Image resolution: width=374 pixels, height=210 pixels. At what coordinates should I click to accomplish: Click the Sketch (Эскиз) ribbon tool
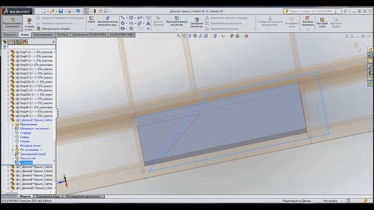pos(91,19)
